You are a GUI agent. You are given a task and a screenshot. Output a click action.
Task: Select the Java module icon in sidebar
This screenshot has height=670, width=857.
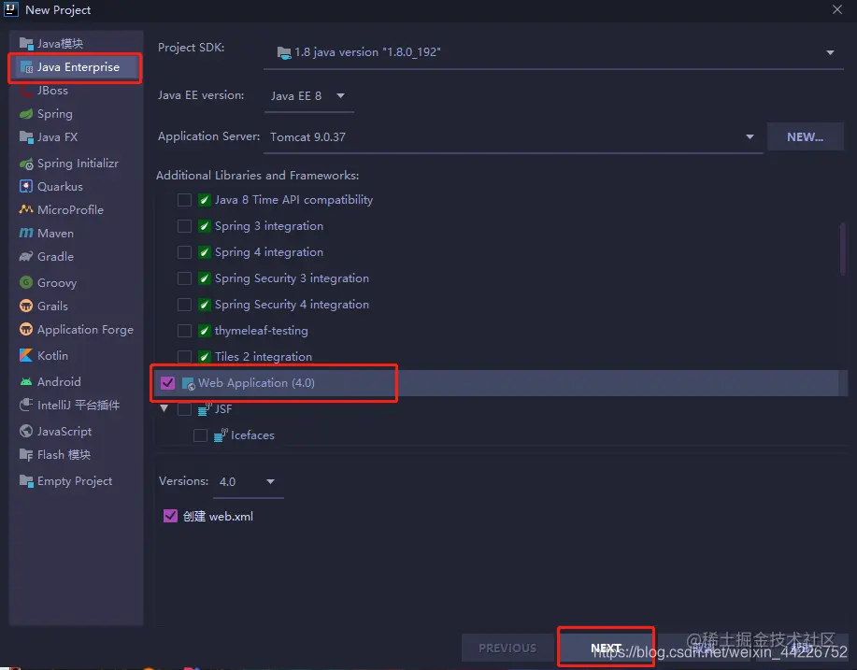(26, 43)
